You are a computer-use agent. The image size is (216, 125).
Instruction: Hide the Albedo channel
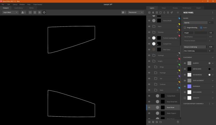click(185, 63)
